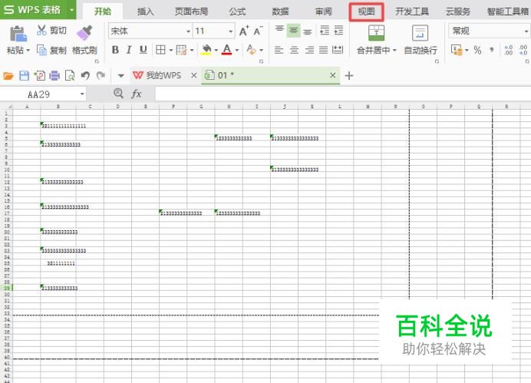Open the font size 11 dropdown
This screenshot has width=531, height=383.
231,31
